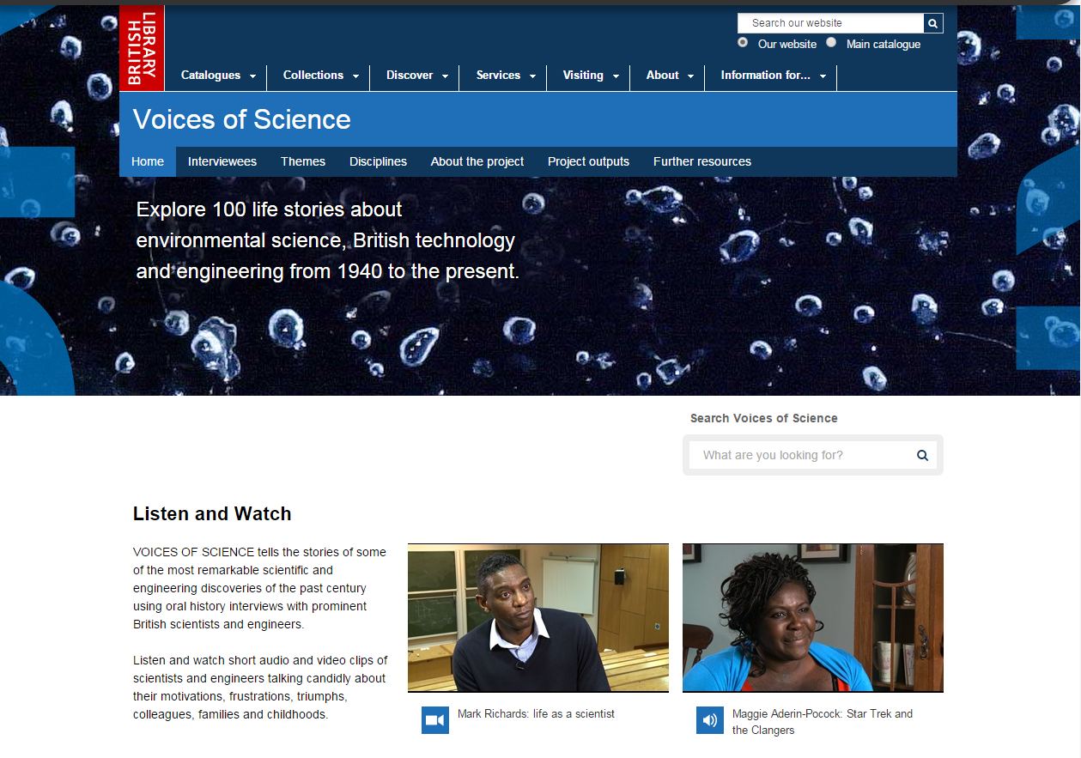
Task: Open the Disciplines tab
Action: pyautogui.click(x=378, y=161)
